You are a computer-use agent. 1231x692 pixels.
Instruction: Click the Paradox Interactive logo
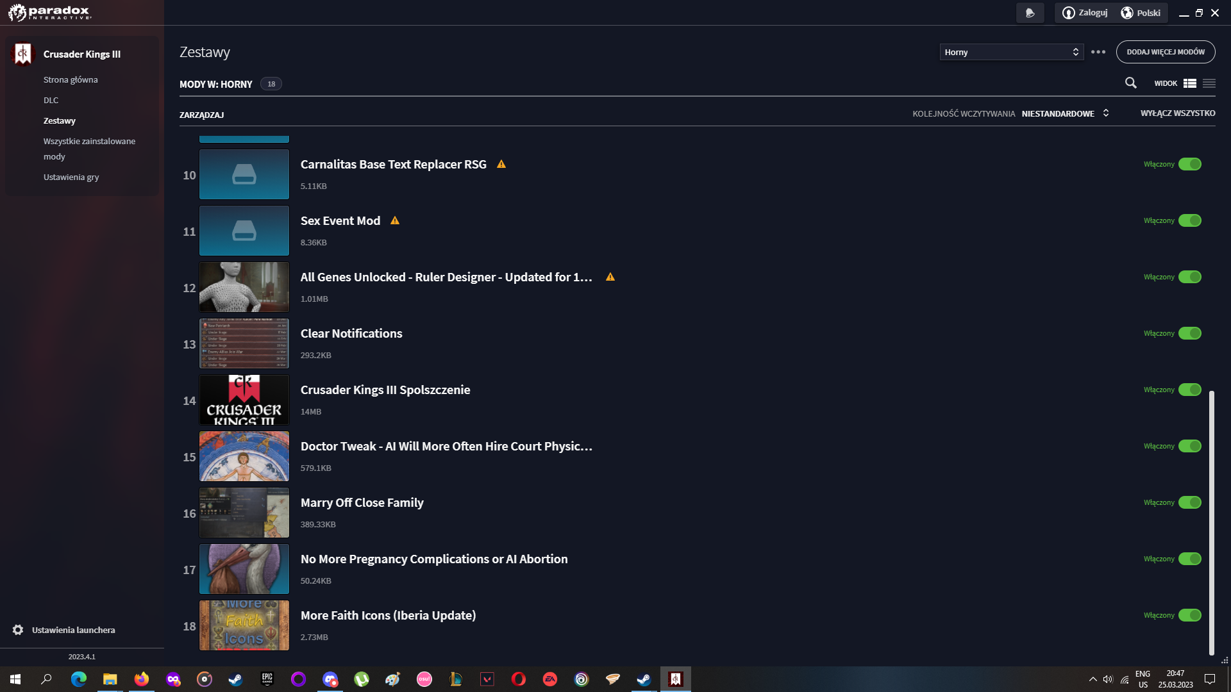pos(50,12)
